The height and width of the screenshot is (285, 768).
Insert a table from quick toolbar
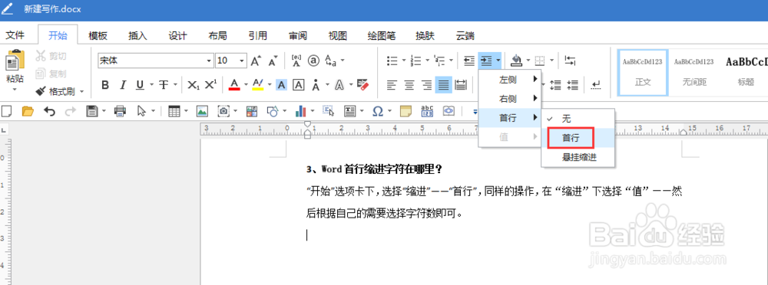tap(174, 111)
